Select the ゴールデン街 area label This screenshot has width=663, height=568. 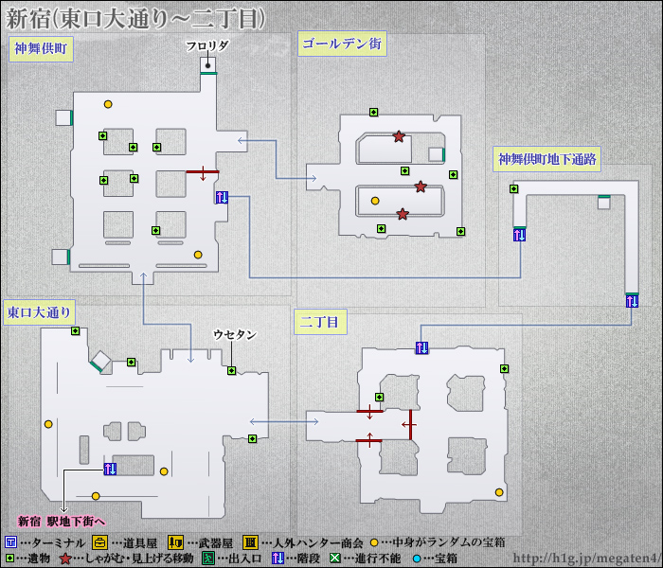pyautogui.click(x=341, y=43)
